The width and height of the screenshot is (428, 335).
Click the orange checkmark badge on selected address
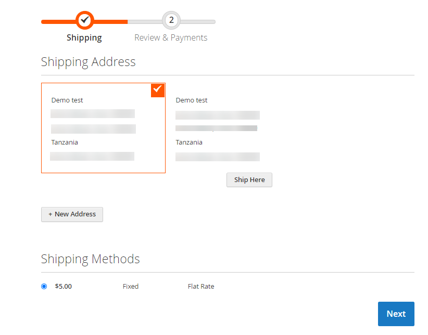click(x=158, y=90)
